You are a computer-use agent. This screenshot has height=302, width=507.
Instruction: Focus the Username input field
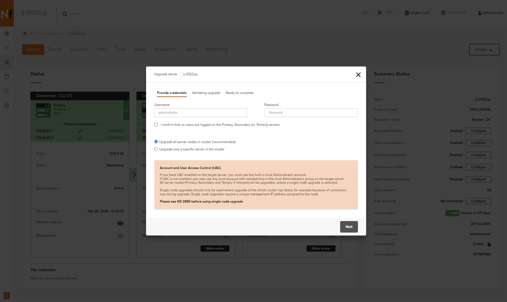pyautogui.click(x=201, y=113)
